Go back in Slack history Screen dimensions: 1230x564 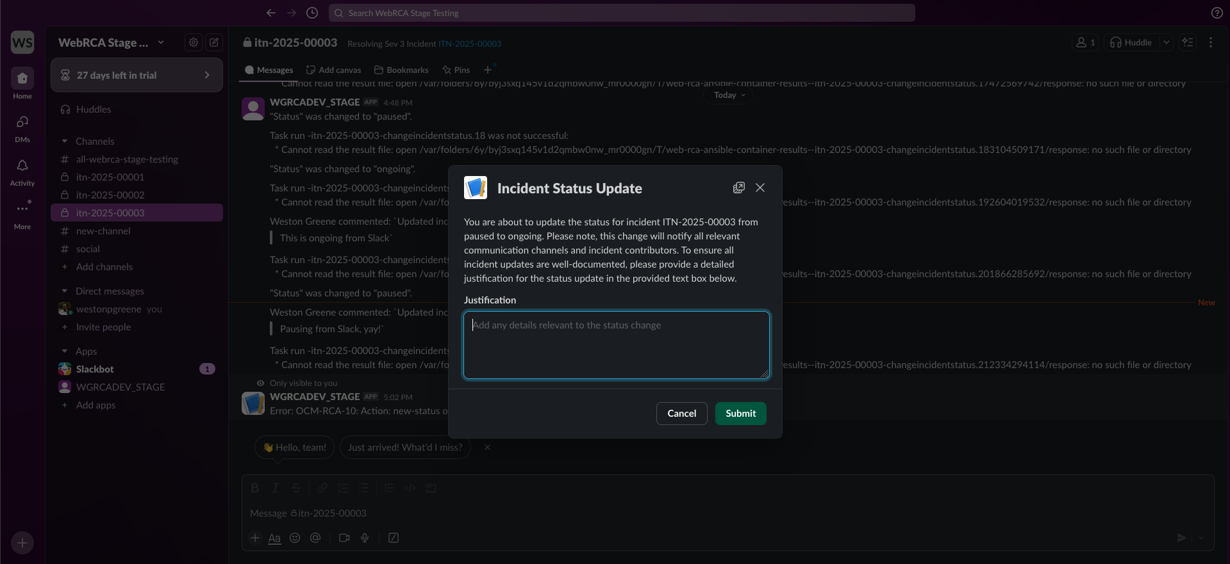point(271,13)
